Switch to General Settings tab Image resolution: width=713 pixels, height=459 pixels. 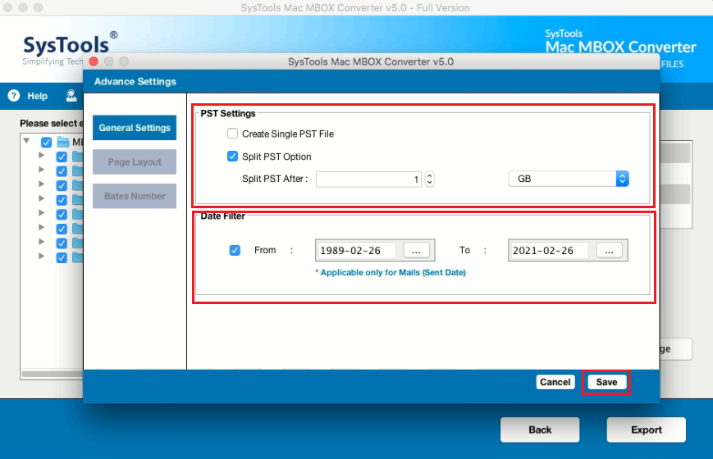[135, 128]
